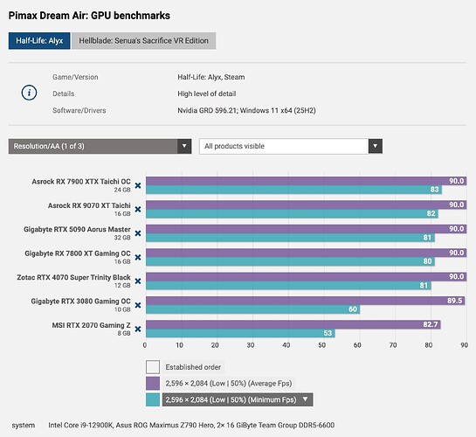Remove Zotac RTX 4070 Super Trinity Black row

[x=138, y=281]
